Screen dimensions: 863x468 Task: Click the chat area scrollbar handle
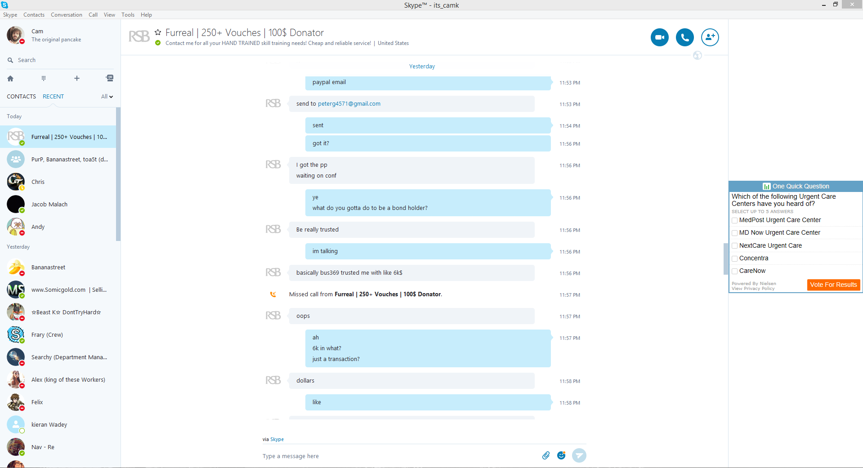[x=725, y=259]
